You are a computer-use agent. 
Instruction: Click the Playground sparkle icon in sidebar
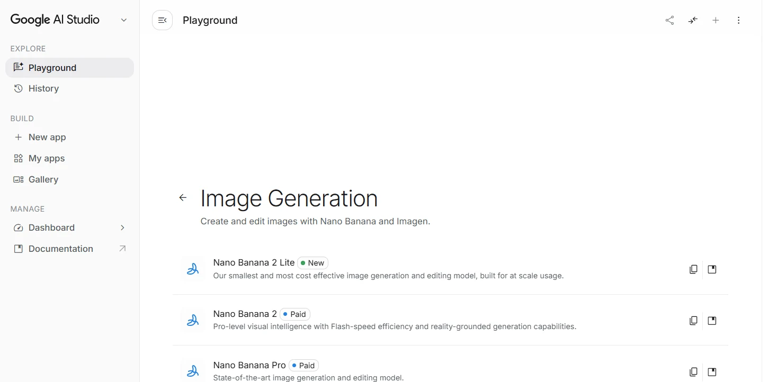pos(19,67)
